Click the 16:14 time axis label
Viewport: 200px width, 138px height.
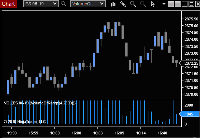pyautogui.click(x=141, y=133)
